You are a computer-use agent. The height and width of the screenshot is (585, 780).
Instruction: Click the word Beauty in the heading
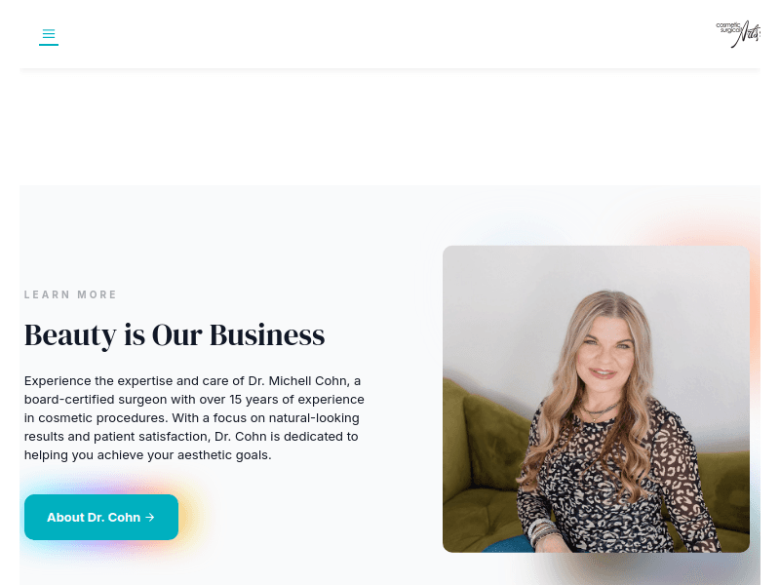(70, 335)
